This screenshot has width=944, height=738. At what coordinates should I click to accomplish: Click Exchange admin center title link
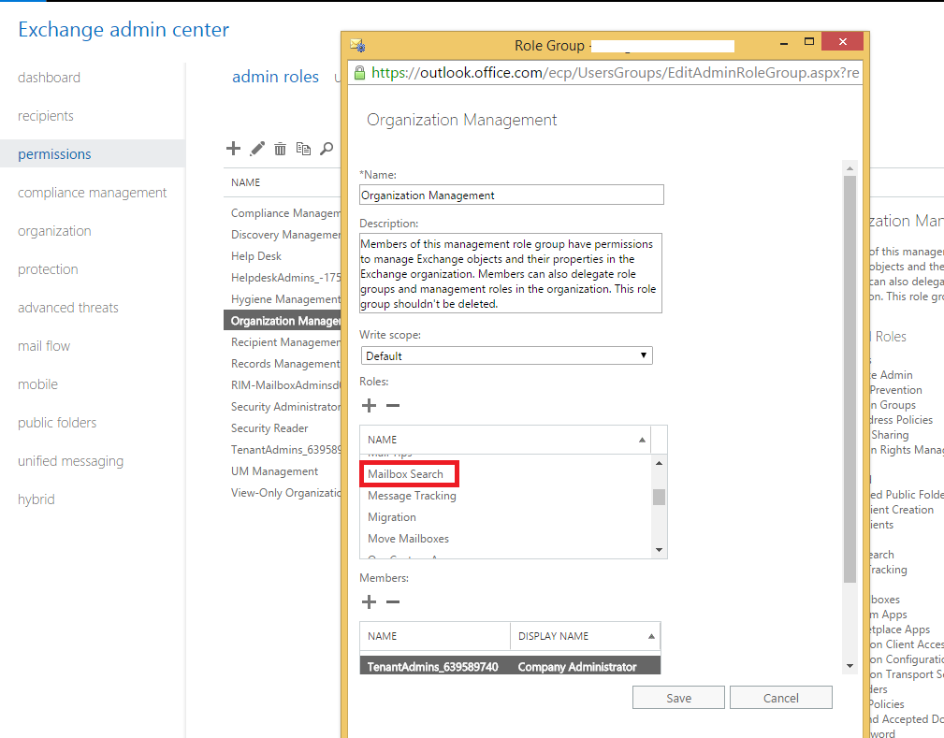(123, 30)
